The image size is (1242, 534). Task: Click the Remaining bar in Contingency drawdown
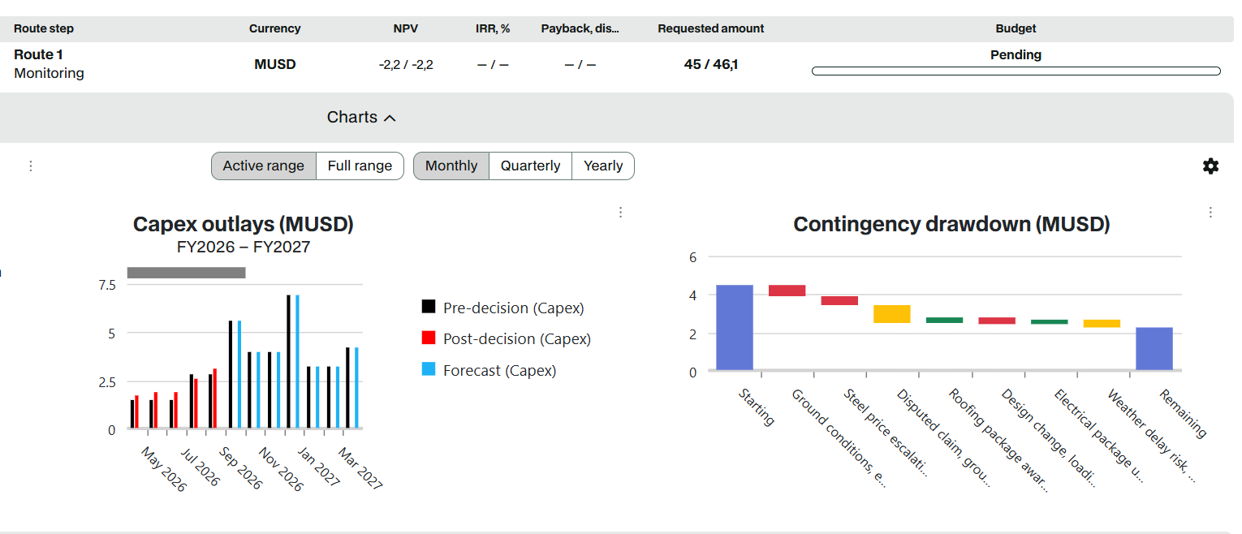[x=1154, y=349]
